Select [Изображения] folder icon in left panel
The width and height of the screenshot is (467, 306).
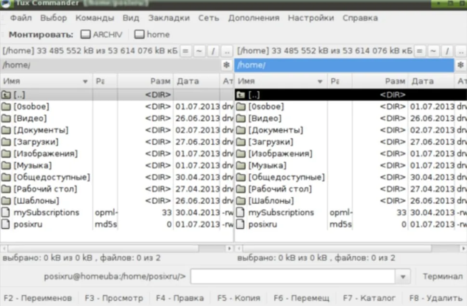click(x=6, y=153)
